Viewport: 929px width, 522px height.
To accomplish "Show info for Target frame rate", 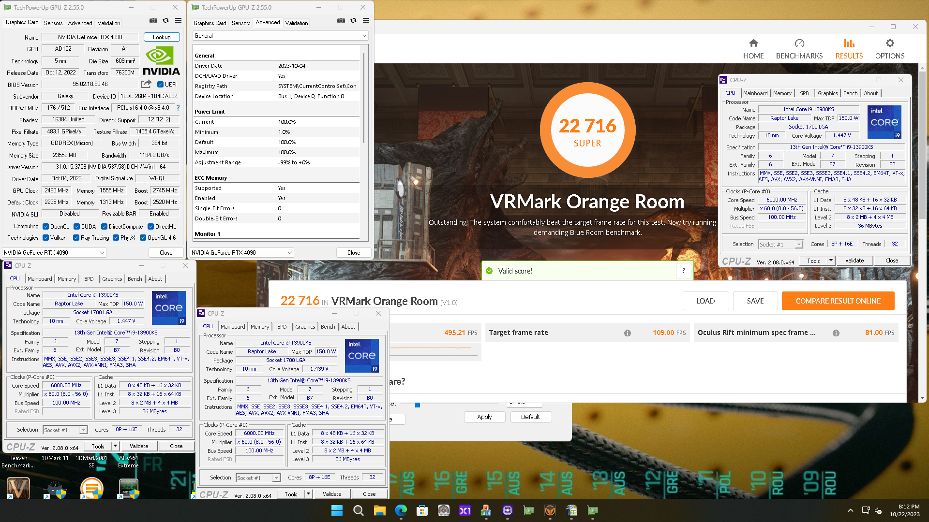I will (628, 333).
